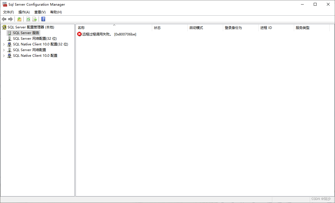This screenshot has width=335, height=203.
Task: Select SQL Server 网络配置(32 位) tree item
Action: tap(35, 39)
